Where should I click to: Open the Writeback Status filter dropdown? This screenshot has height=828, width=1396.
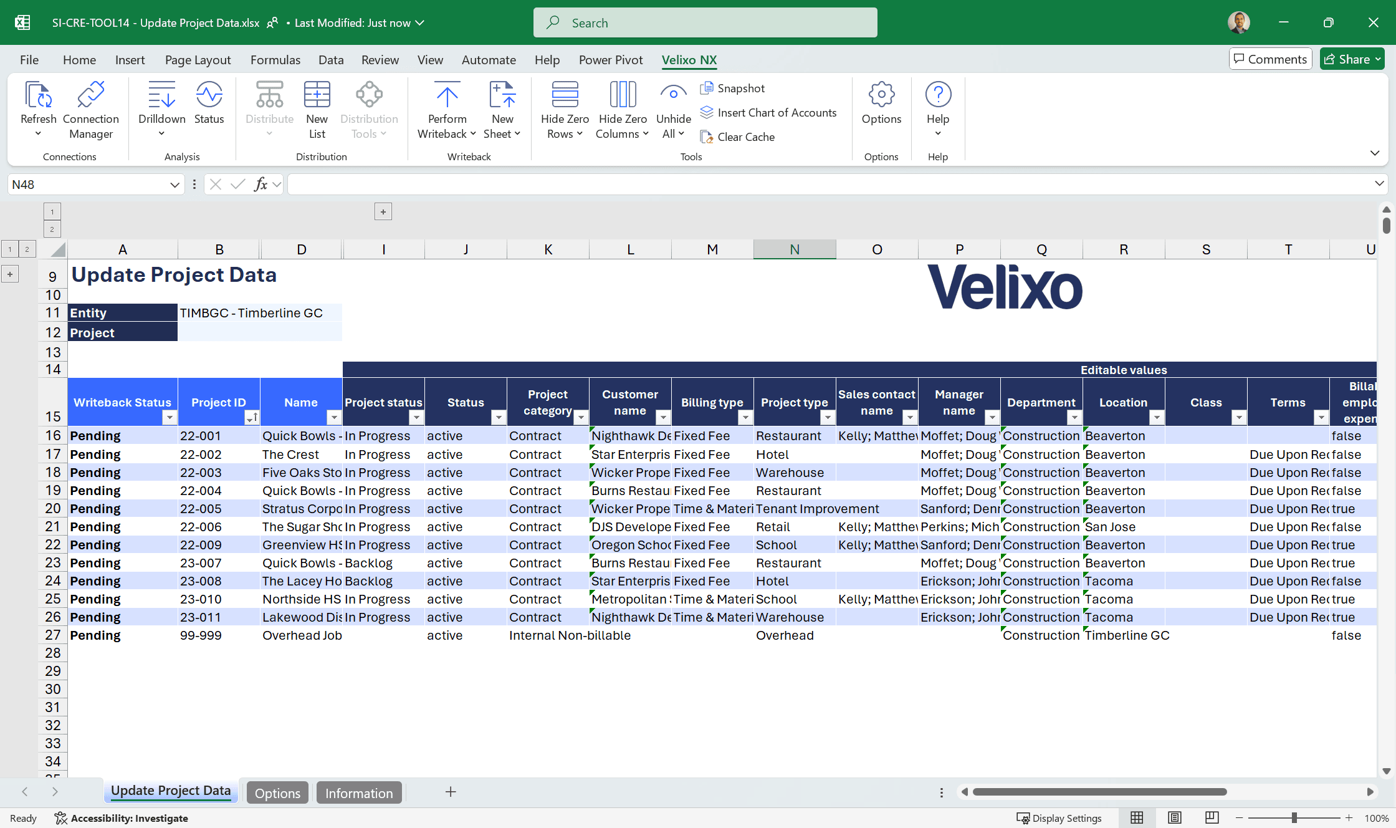pos(170,418)
